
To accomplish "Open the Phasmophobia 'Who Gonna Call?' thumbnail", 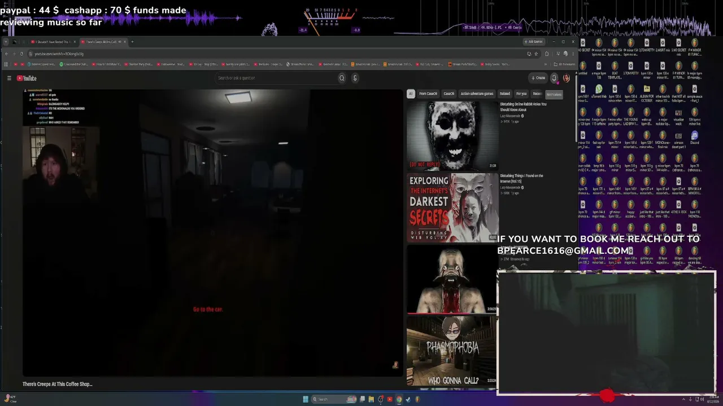I will (x=452, y=351).
